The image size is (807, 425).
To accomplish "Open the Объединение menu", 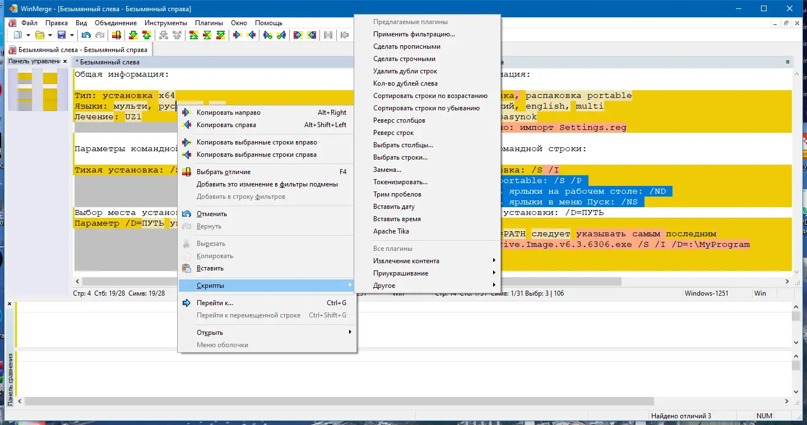I will pos(116,23).
